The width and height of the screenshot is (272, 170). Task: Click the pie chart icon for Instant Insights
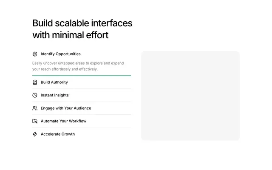click(x=35, y=95)
